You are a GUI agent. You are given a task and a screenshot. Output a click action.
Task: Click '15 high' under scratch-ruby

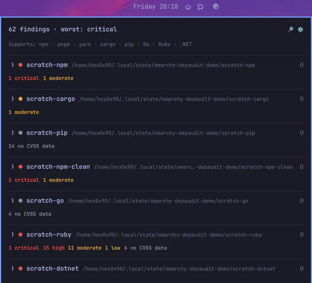[x=54, y=248]
